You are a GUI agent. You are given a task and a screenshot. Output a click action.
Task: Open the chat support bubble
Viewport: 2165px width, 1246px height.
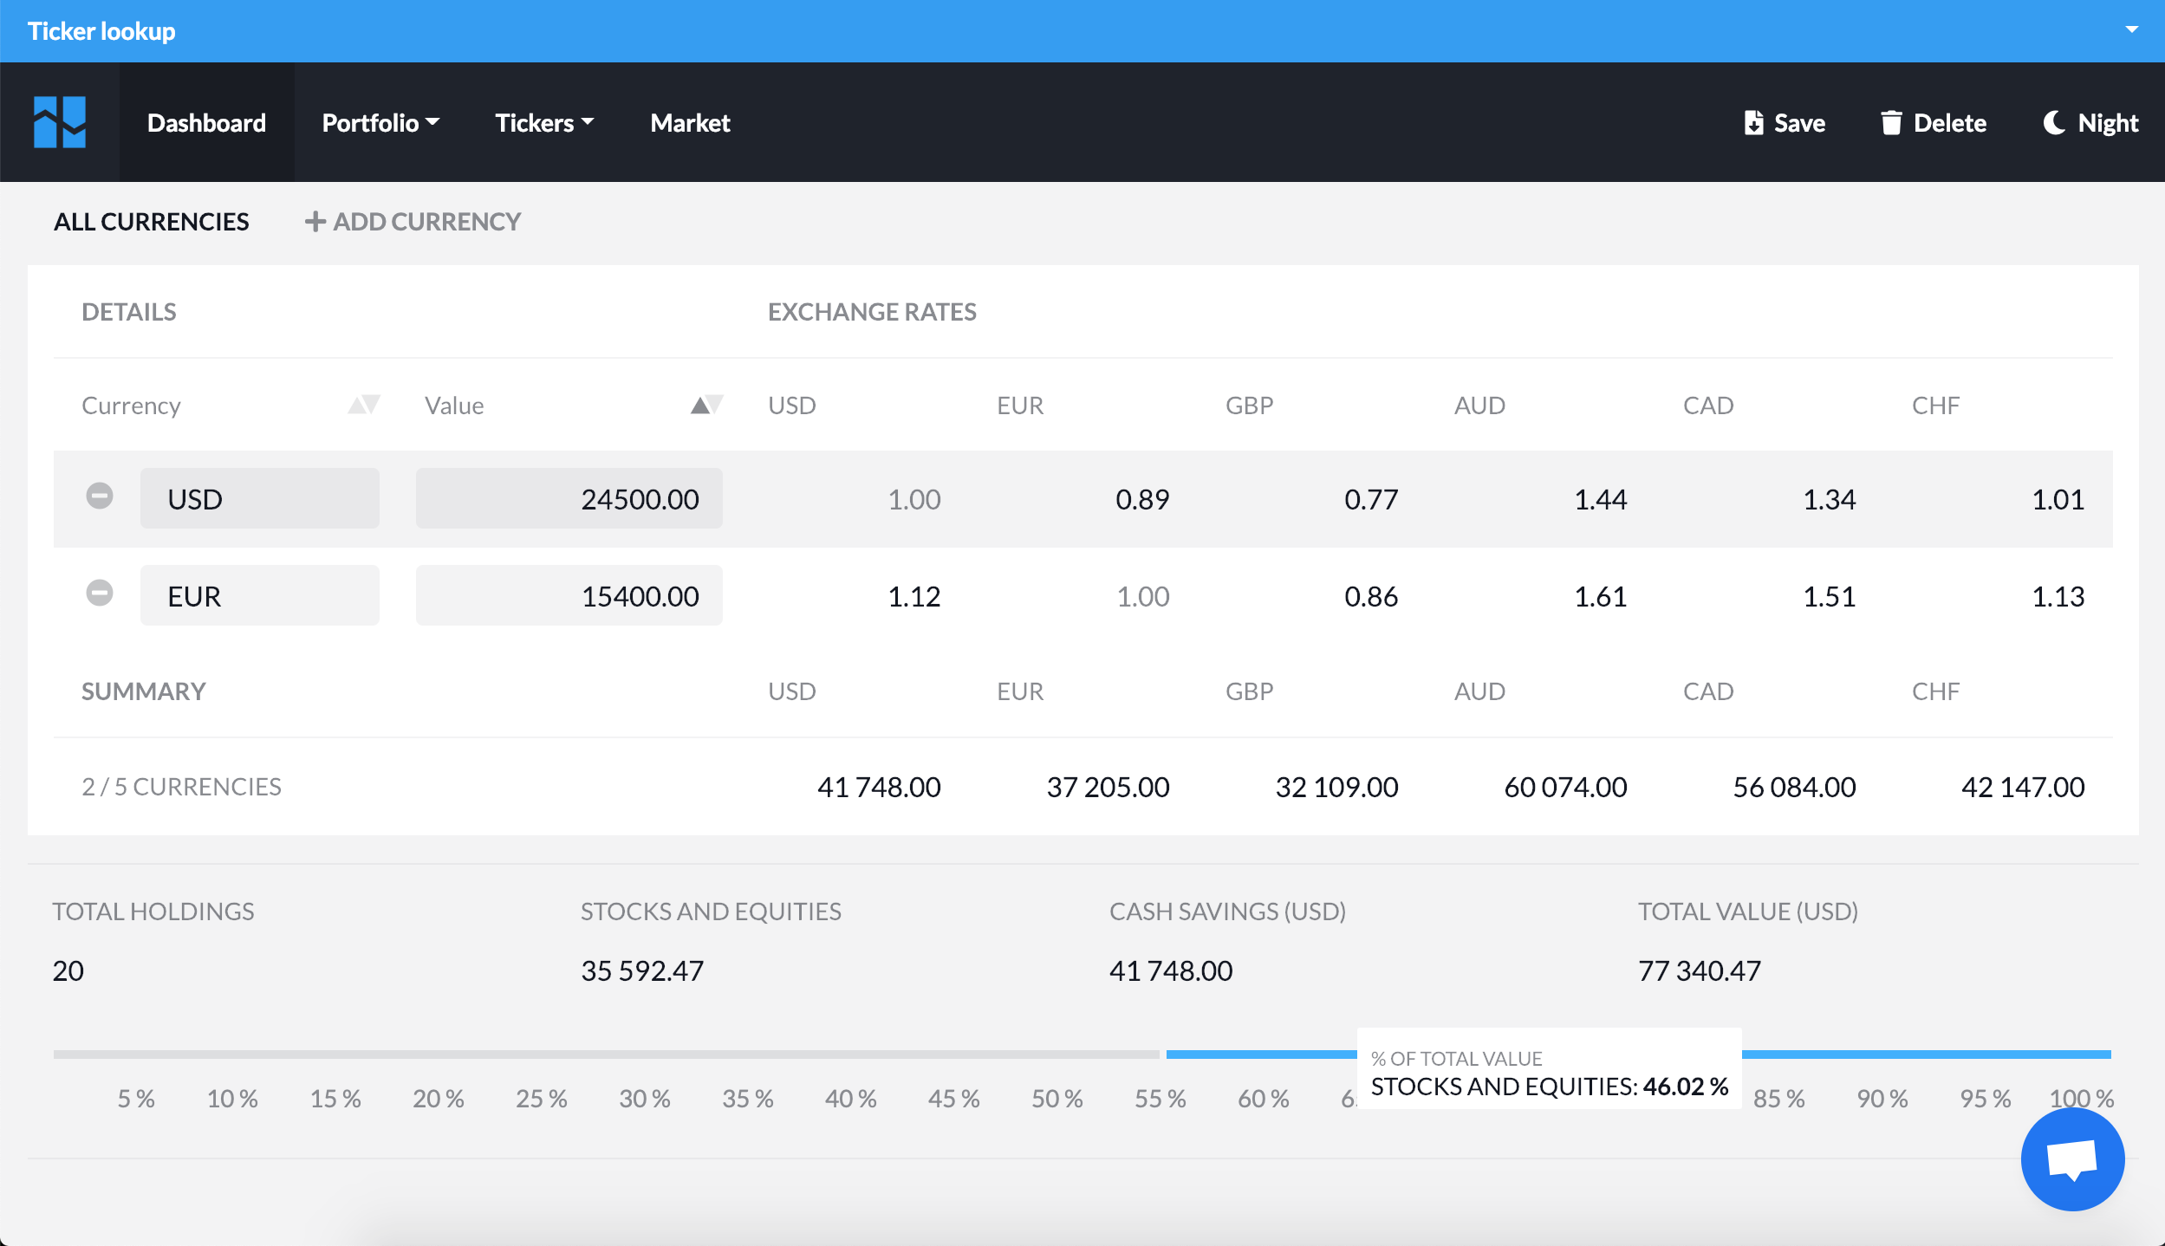click(2071, 1158)
